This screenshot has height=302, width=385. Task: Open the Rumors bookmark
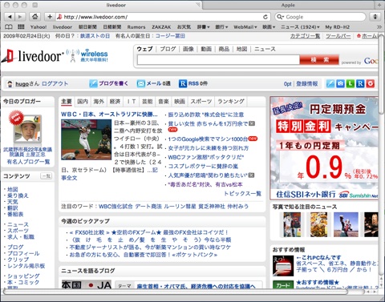[136, 27]
